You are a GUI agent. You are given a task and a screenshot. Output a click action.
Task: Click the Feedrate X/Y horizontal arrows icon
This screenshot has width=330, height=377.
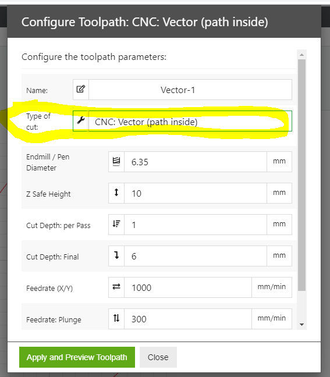pyautogui.click(x=116, y=287)
